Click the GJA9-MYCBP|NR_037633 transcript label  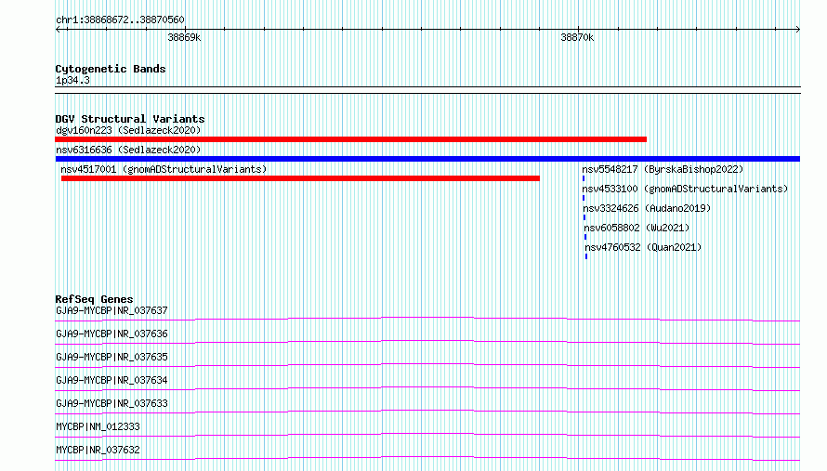click(x=112, y=403)
